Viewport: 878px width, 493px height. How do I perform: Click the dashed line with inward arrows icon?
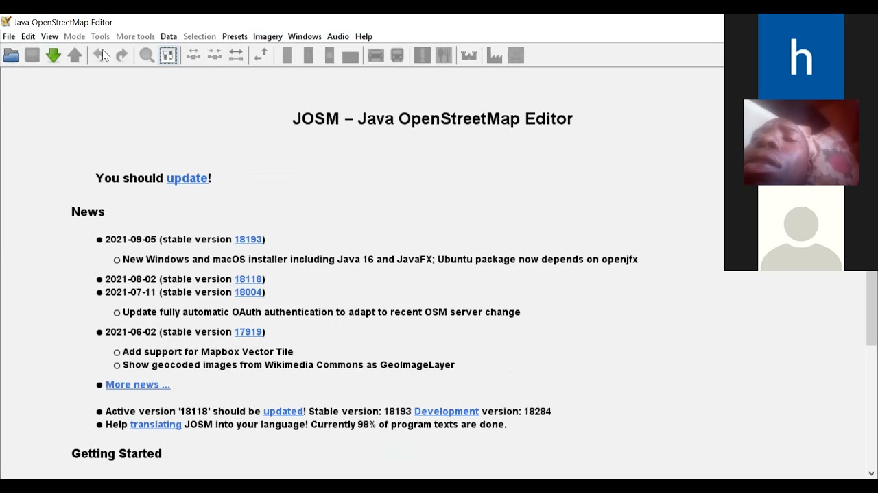[215, 55]
